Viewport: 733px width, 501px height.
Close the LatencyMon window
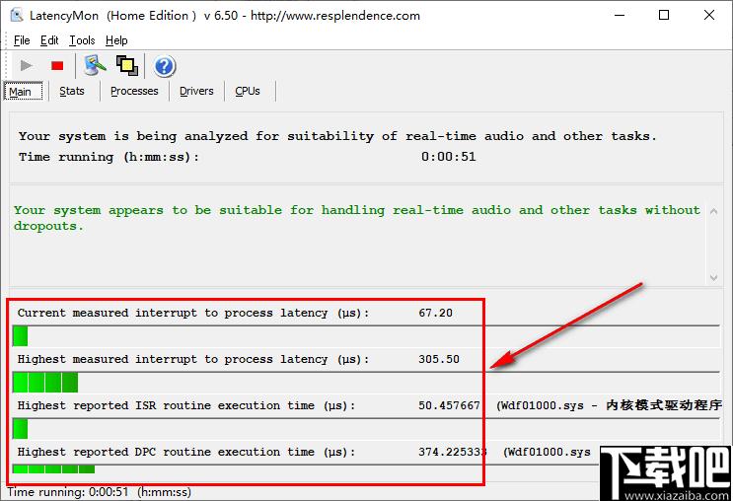pyautogui.click(x=708, y=16)
